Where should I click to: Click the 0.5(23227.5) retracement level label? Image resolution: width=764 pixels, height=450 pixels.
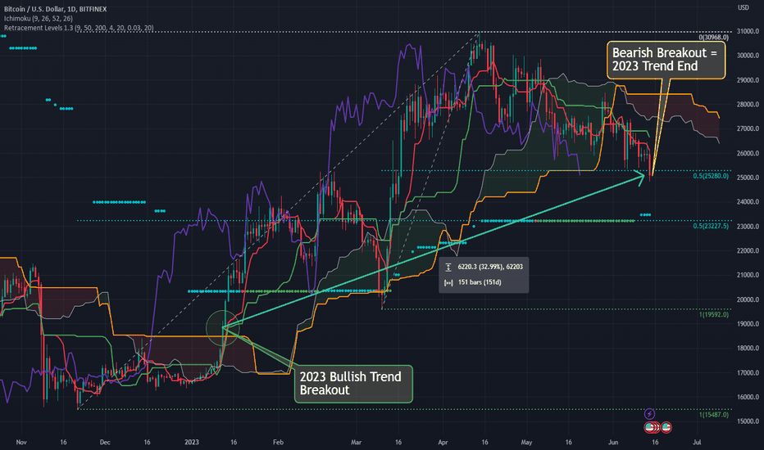pyautogui.click(x=711, y=226)
